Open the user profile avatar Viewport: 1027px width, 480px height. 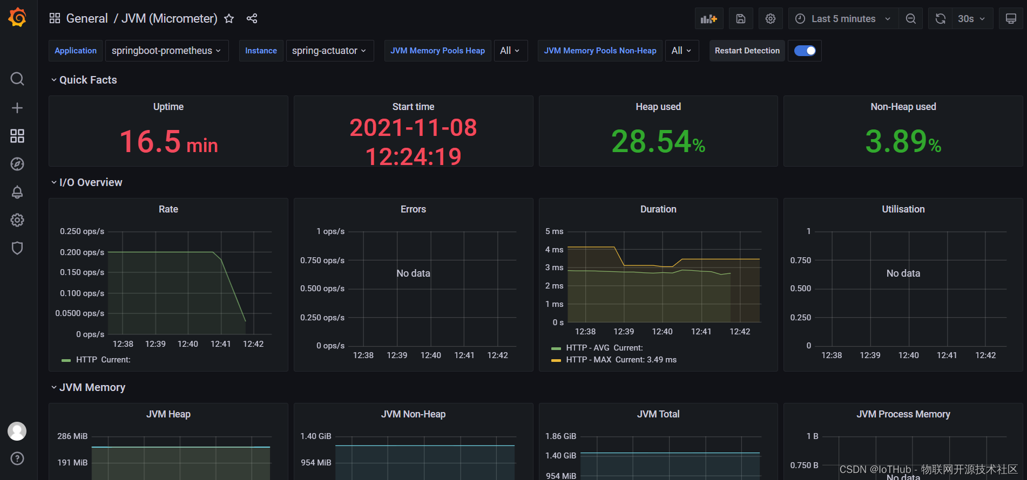17,431
